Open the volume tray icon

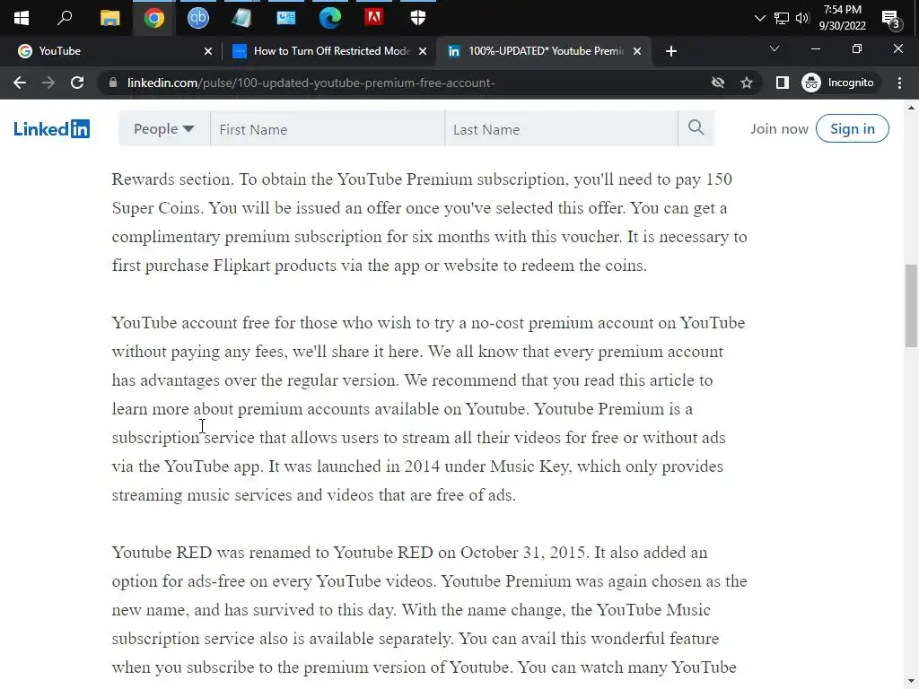(x=801, y=18)
